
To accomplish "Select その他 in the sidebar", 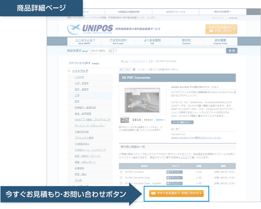I will click(x=78, y=180).
